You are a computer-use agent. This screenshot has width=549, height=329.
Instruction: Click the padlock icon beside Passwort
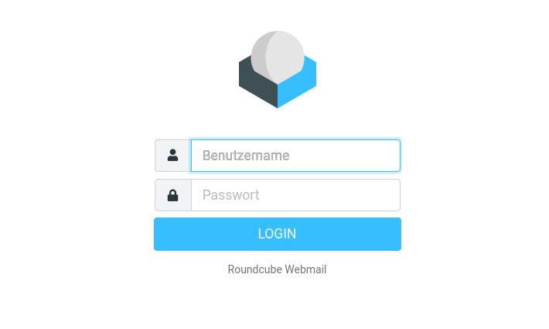coord(172,195)
